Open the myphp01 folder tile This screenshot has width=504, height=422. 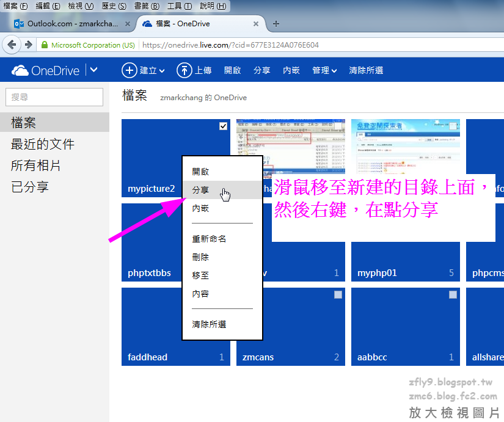tap(405, 261)
